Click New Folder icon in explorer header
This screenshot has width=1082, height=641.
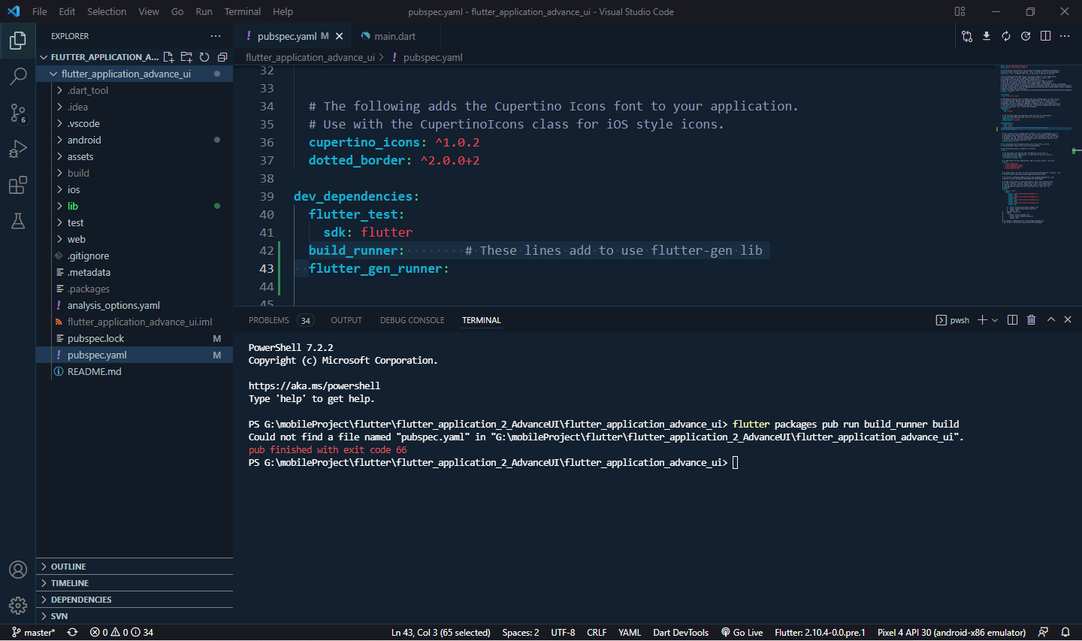(186, 57)
